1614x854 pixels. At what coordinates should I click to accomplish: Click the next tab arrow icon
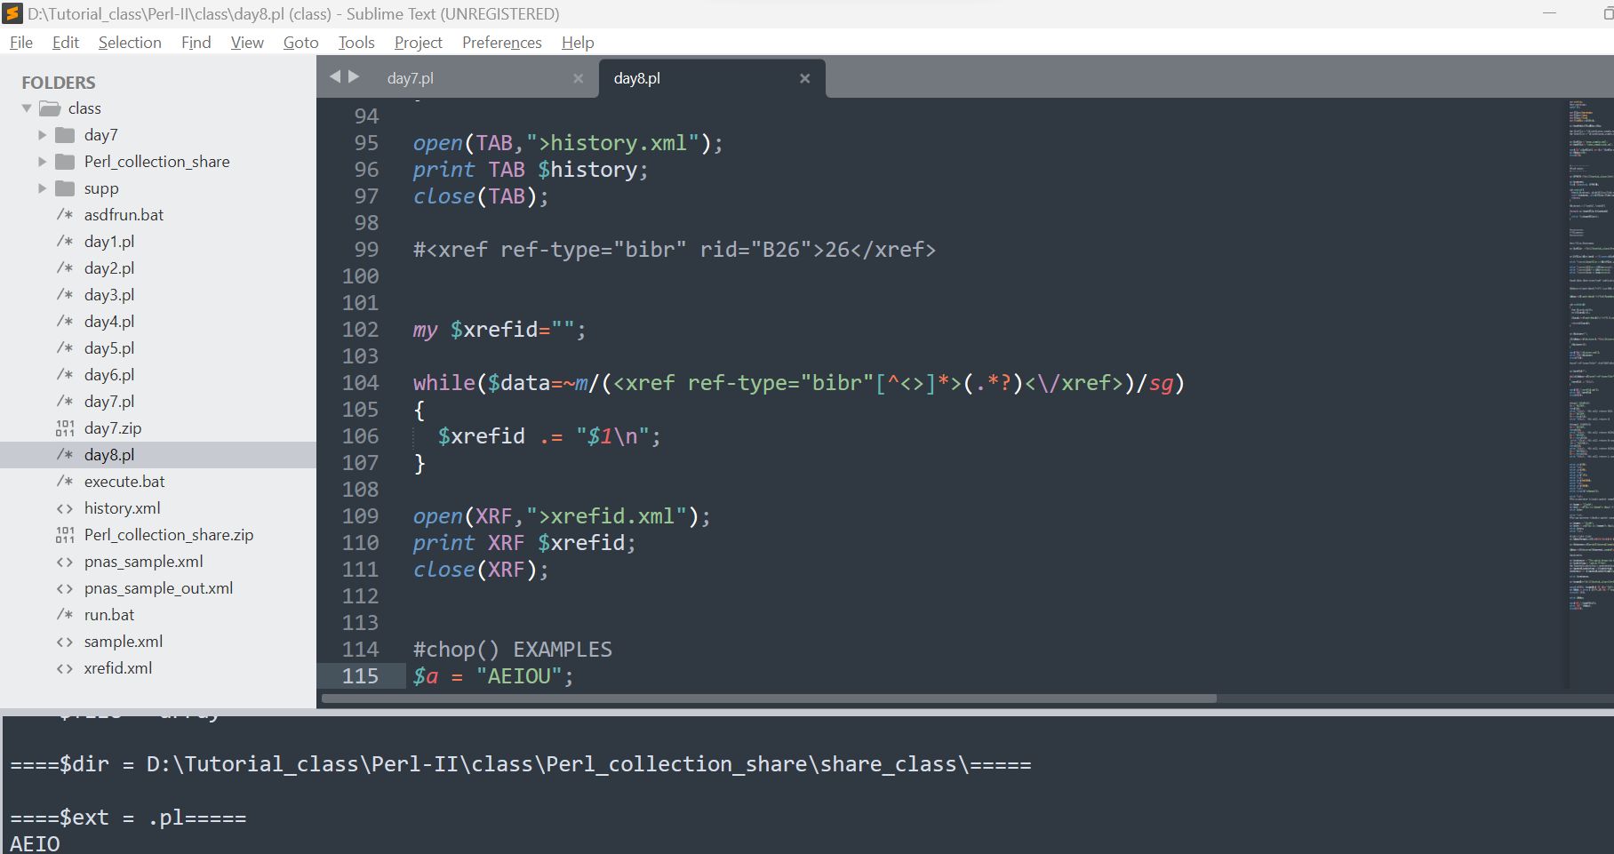coord(354,77)
